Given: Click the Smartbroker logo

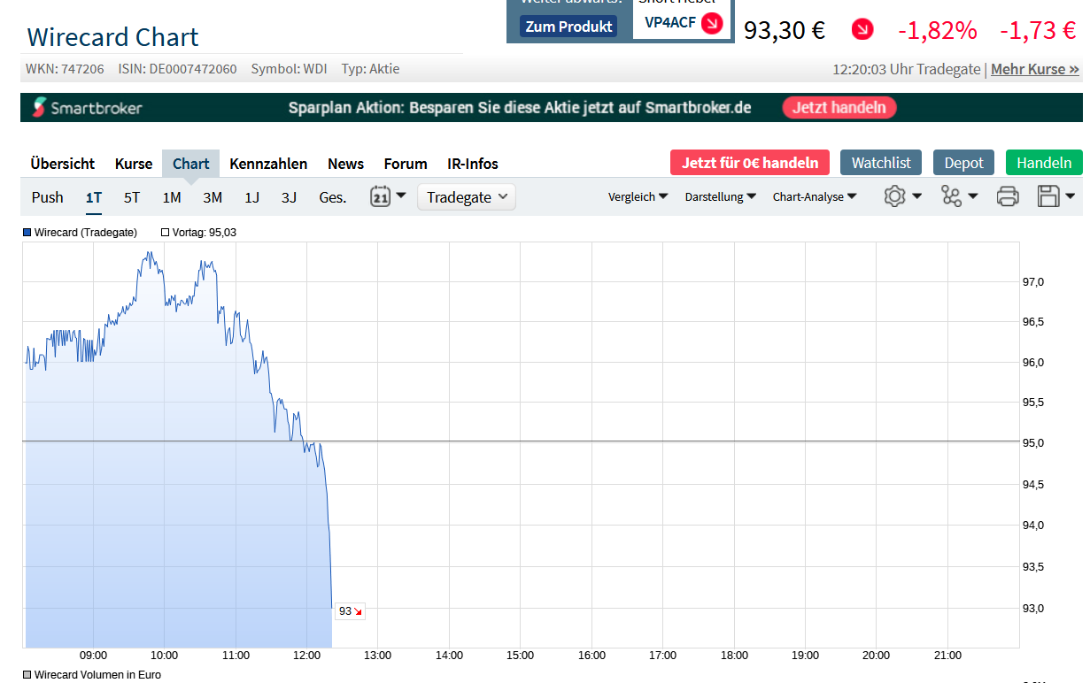Looking at the screenshot, I should coord(87,107).
